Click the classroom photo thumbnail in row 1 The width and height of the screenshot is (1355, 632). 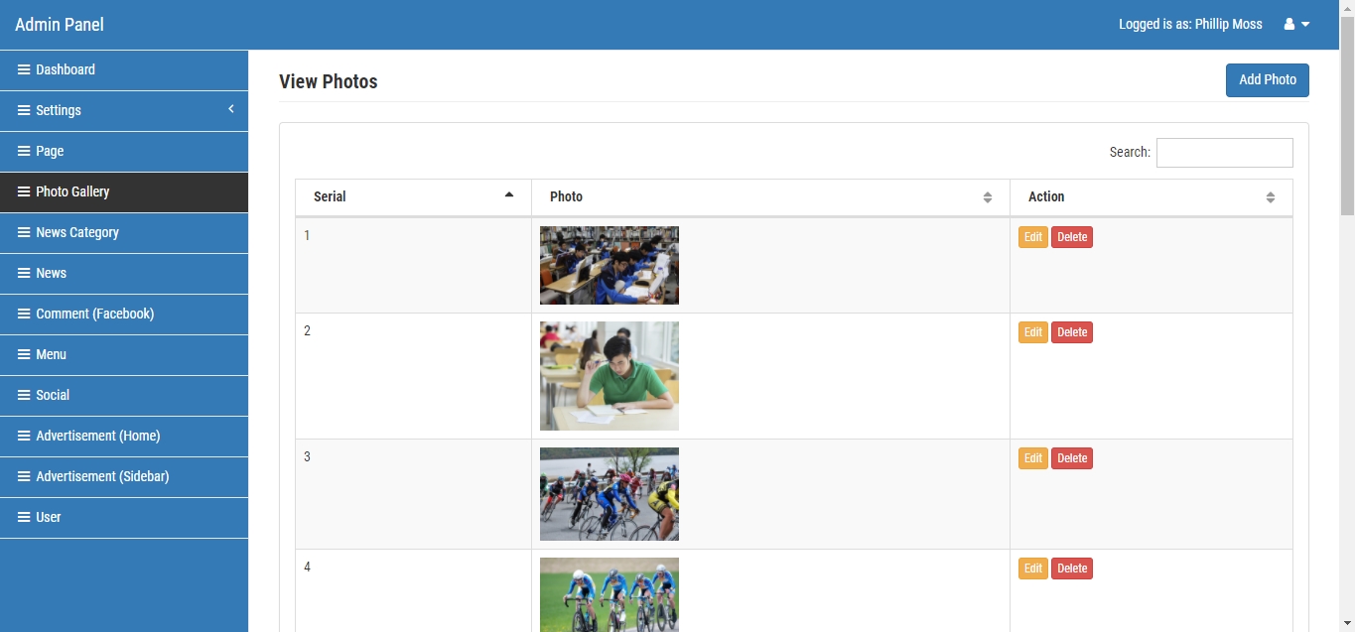(610, 265)
